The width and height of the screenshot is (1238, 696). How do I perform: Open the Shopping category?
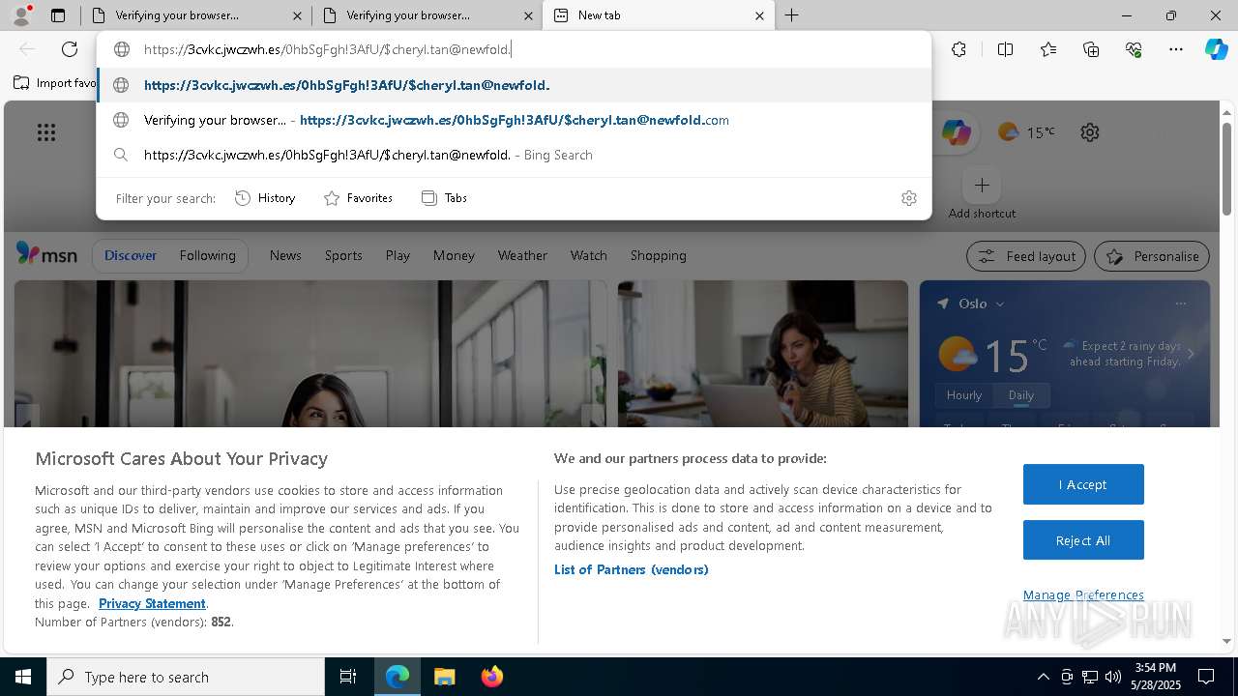pyautogui.click(x=658, y=255)
